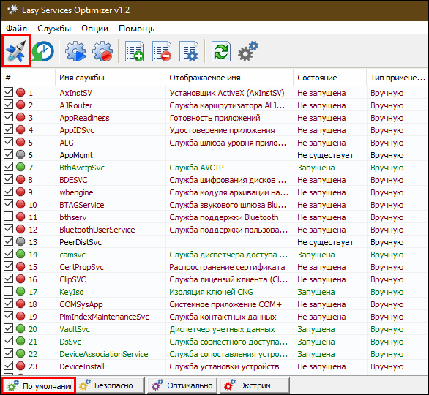Open the services gears icon
Screen dimensions: 429x395
(x=248, y=51)
